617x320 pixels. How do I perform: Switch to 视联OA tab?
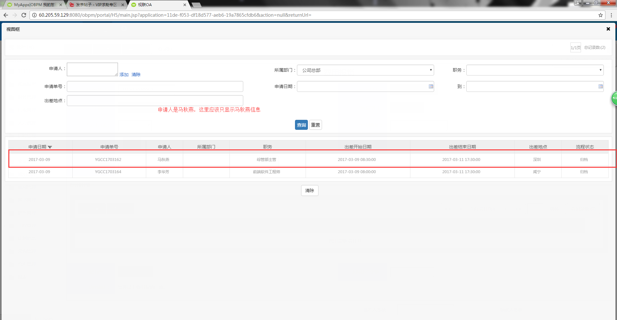[159, 5]
